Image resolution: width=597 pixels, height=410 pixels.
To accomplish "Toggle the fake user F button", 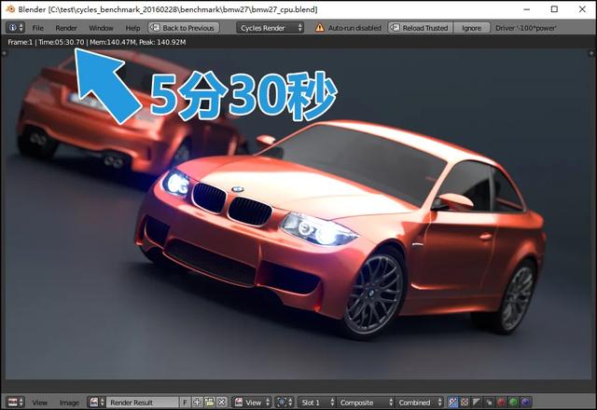I will tap(185, 402).
